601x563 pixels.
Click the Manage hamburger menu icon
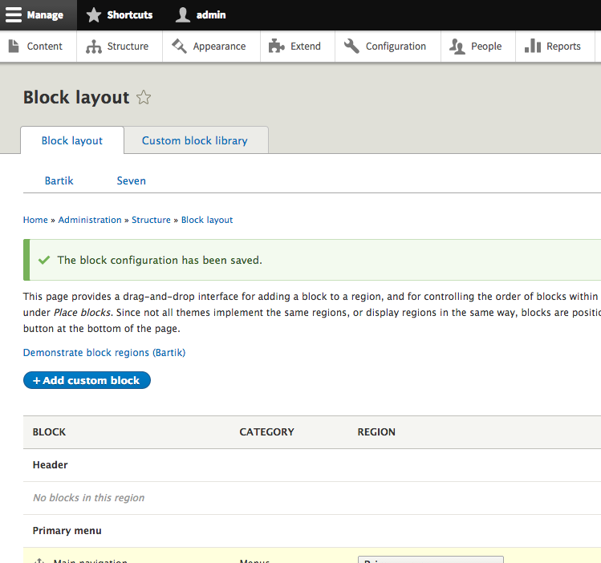[x=14, y=15]
